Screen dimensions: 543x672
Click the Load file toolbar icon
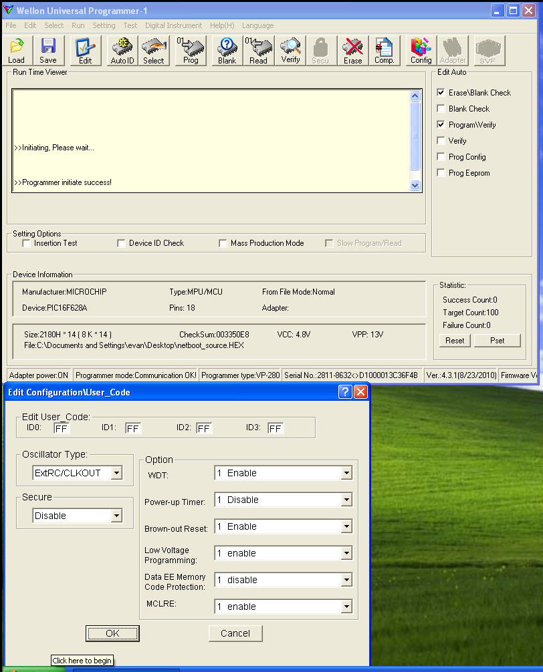coord(17,51)
